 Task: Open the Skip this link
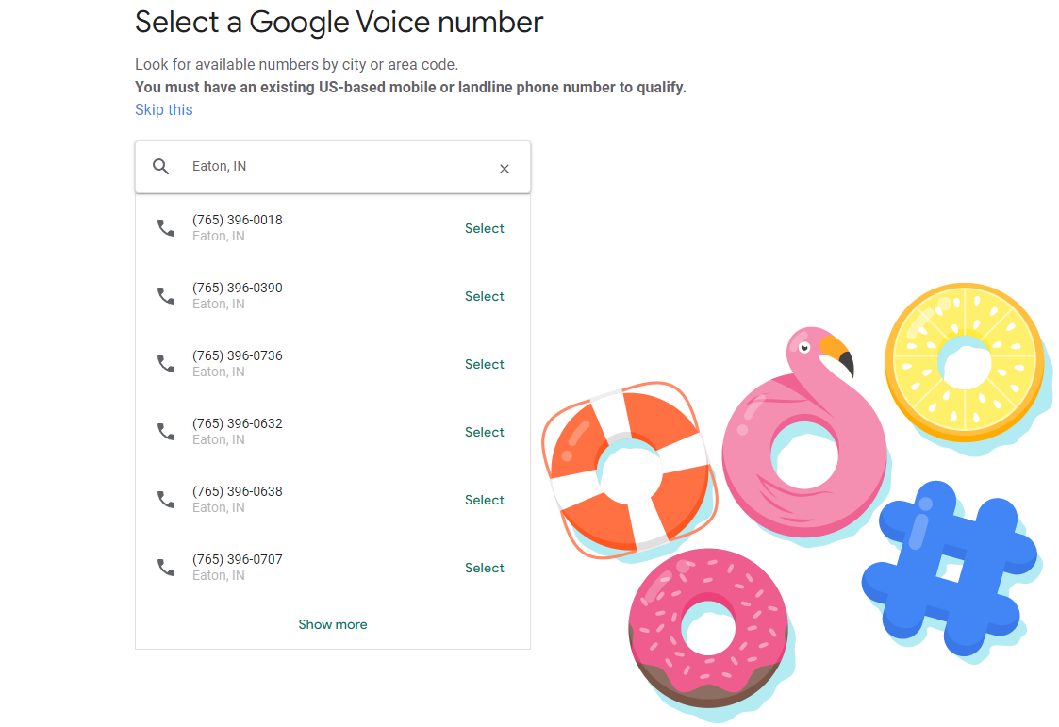pos(163,109)
